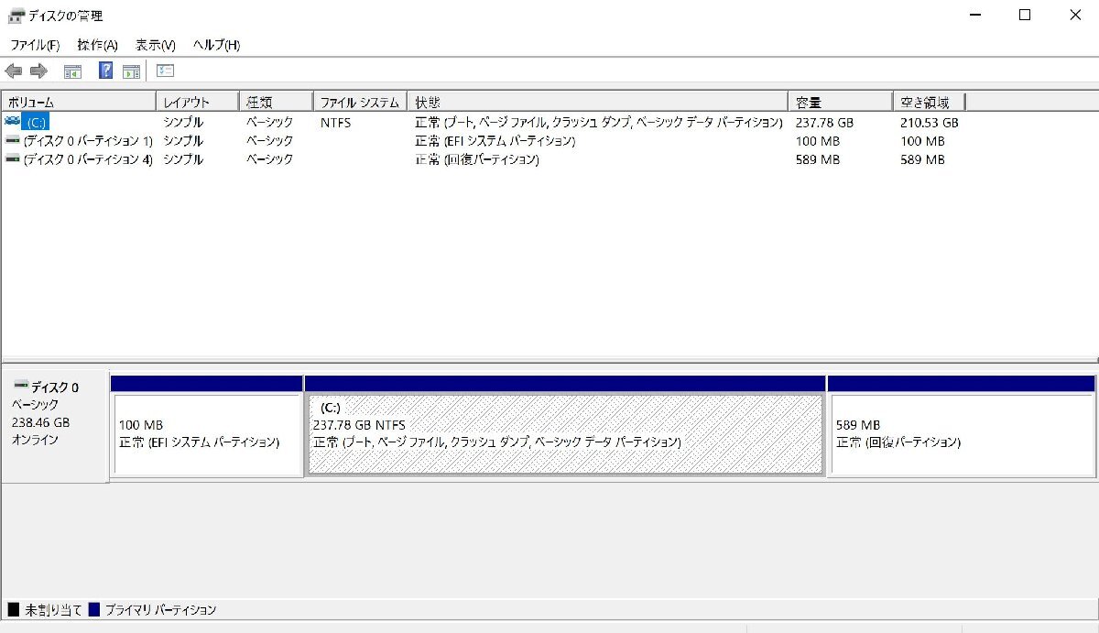Sort by the 空き領域 column header
1099x633 pixels.
point(929,102)
